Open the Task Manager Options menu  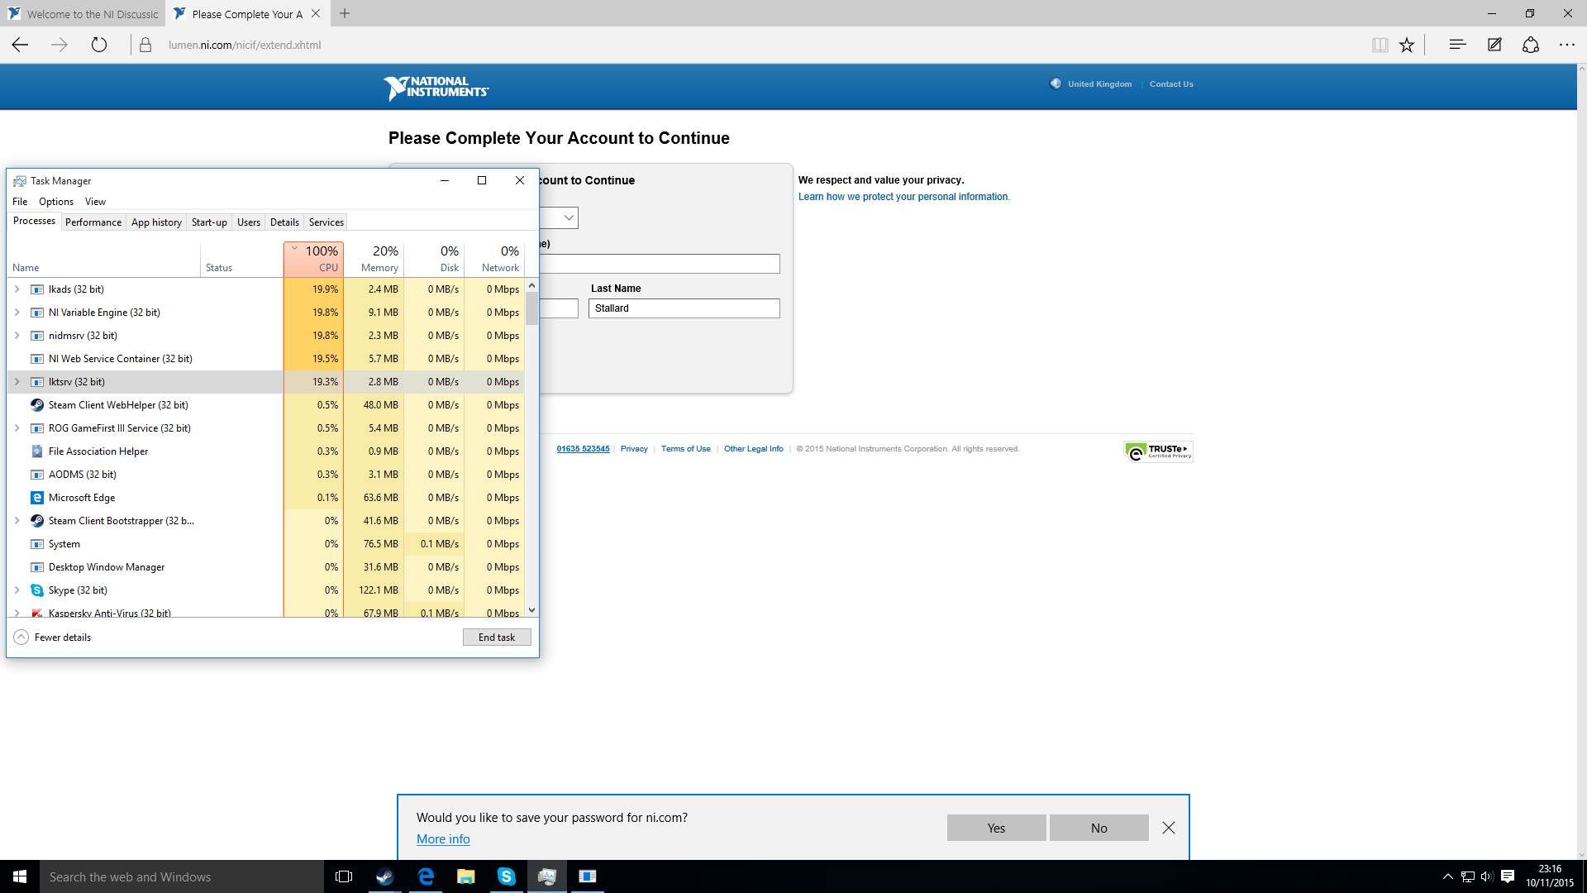[x=55, y=201]
